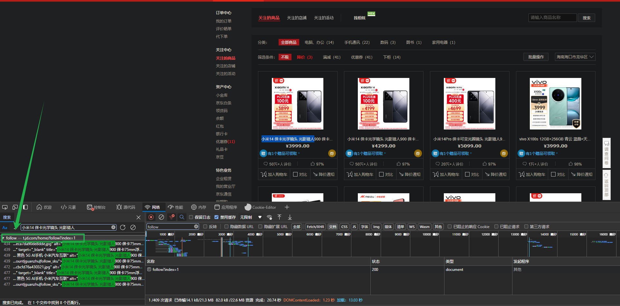Screen dimensions: 620x306
Task: Enable blocked requests checkbox
Action: tap(496, 226)
